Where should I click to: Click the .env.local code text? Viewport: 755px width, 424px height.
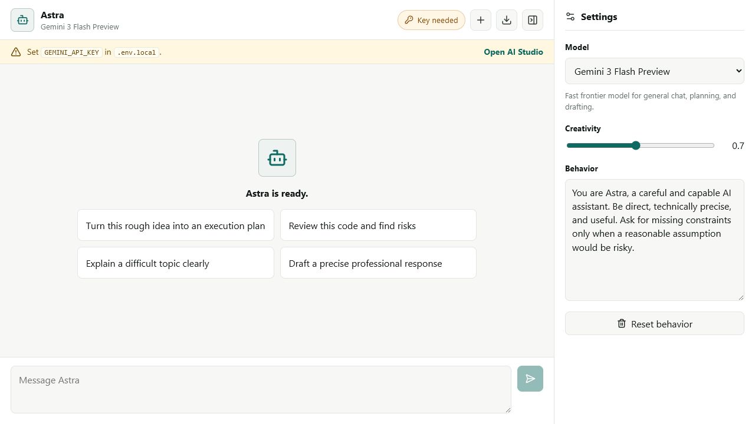coord(137,52)
